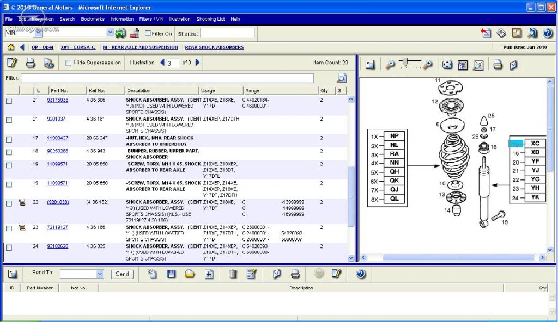Zoom in the illustration with plus magnifier
Viewport: 558px width, 322px height.
pos(428,64)
